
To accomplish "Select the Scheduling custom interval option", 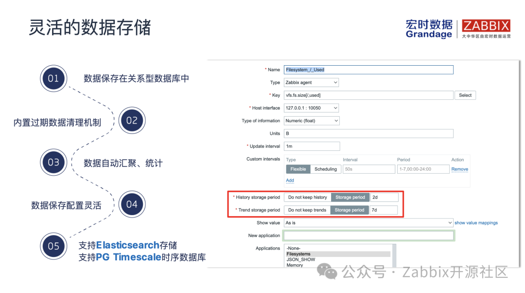I will point(325,169).
